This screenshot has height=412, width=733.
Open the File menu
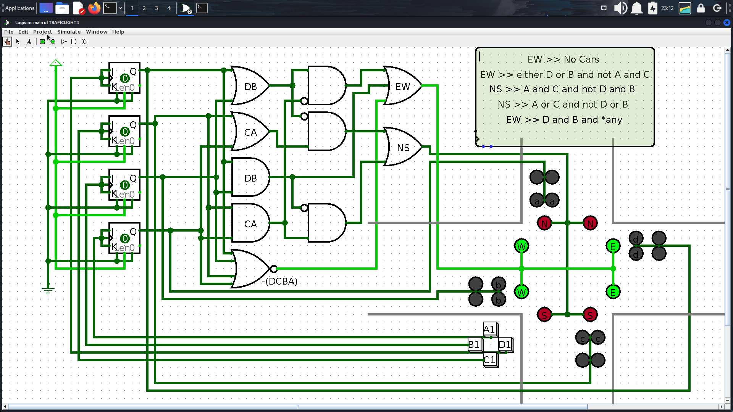click(9, 32)
